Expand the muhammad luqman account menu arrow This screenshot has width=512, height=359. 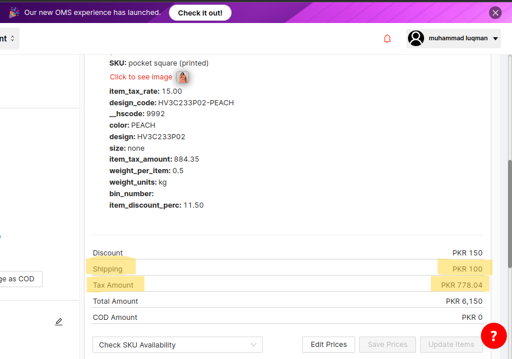(495, 39)
